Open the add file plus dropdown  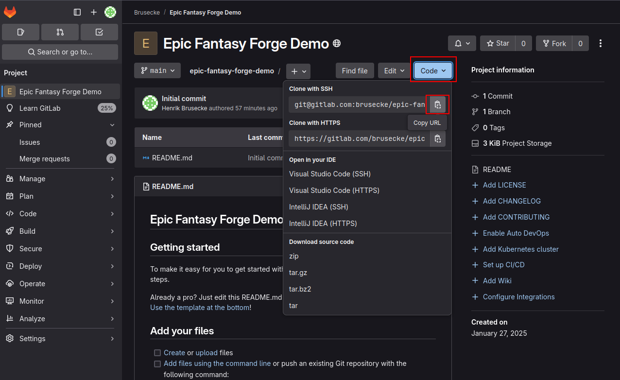(x=298, y=71)
